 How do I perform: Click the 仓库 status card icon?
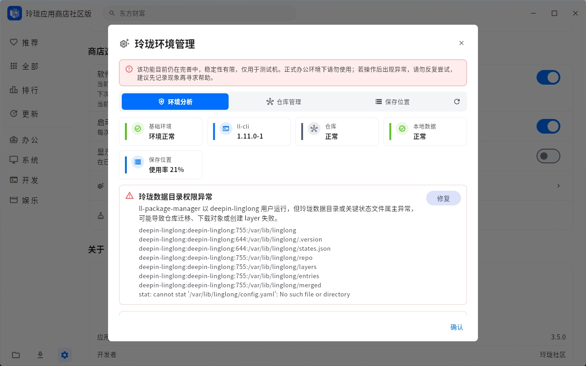[314, 129]
